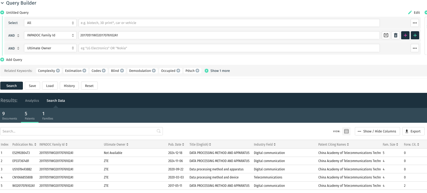This screenshot has width=427, height=193.
Task: Add the Blind related keyword
Action: pos(122,71)
